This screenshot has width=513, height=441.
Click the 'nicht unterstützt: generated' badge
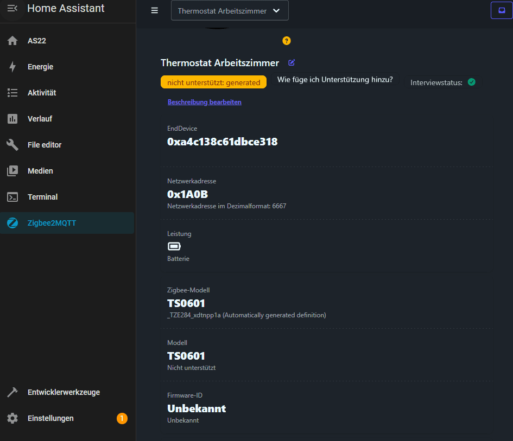[x=214, y=82]
